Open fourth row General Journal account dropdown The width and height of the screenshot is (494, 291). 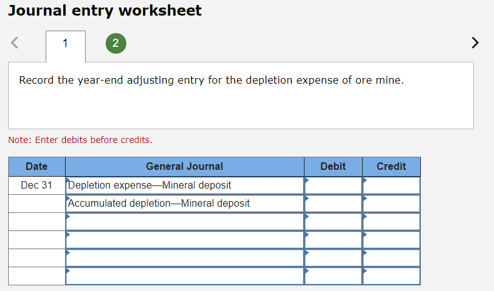(184, 240)
